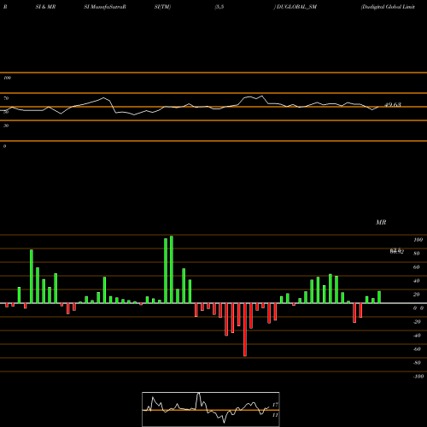The width and height of the screenshot is (427, 427).
Task: Click the RSI value label 49.63
Action: click(393, 105)
